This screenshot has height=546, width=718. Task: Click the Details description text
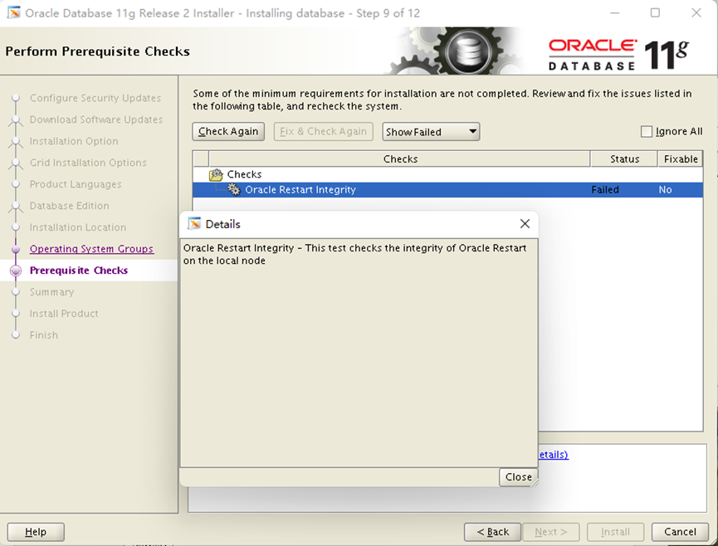click(x=355, y=254)
